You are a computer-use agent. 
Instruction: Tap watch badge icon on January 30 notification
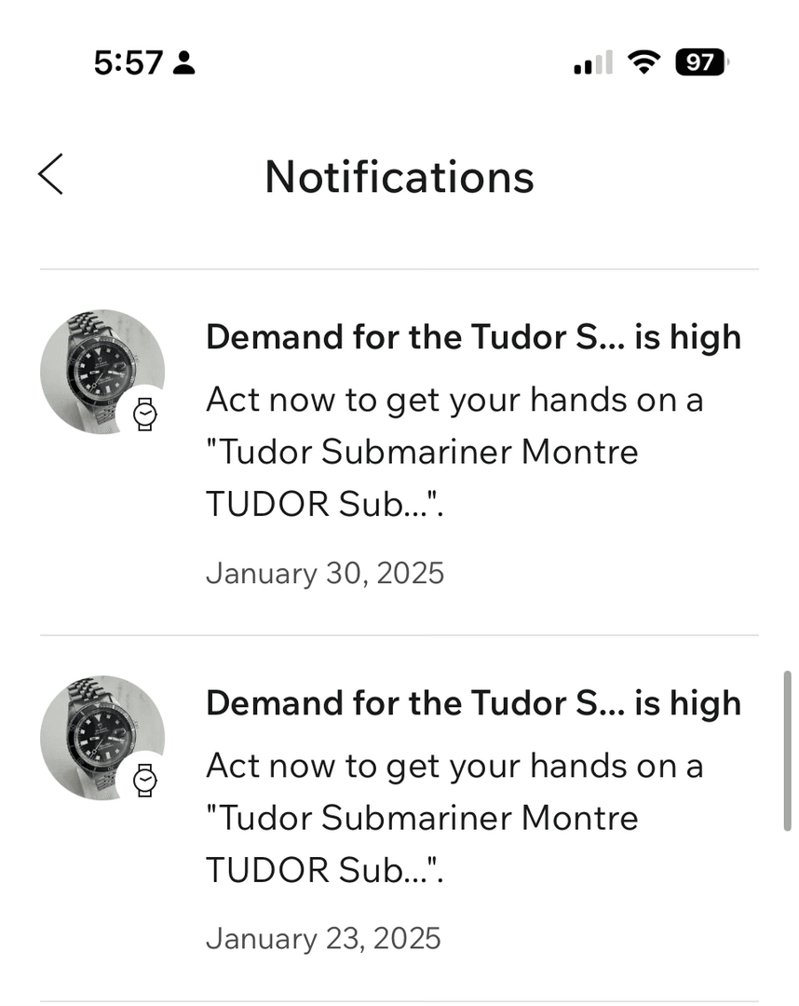[144, 413]
